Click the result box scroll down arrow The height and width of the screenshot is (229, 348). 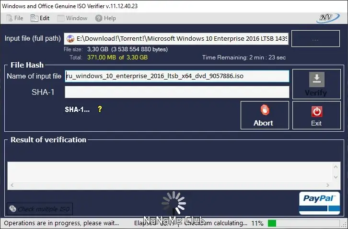click(x=336, y=177)
